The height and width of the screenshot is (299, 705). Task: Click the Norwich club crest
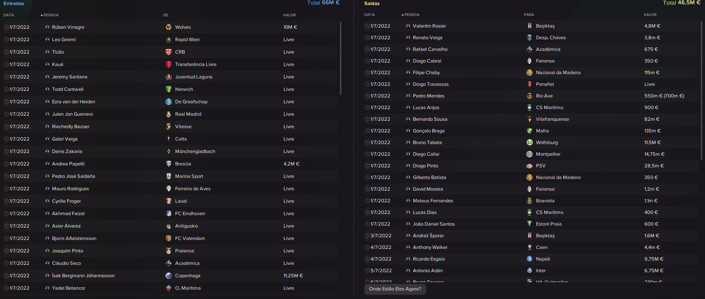click(169, 89)
